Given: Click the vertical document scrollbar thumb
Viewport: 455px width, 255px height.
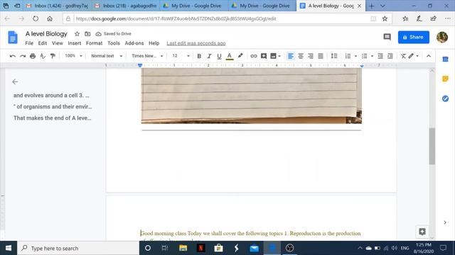Looking at the screenshot, I should pos(432,146).
